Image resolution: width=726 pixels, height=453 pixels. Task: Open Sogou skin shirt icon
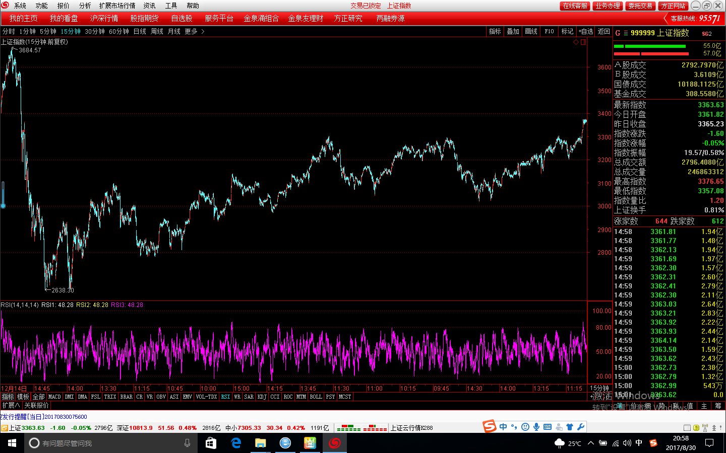570,427
